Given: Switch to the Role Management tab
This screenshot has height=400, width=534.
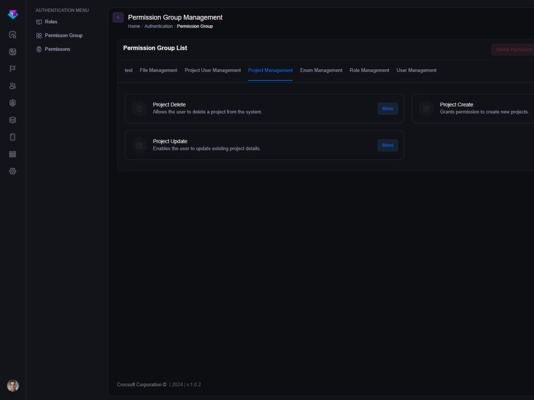Looking at the screenshot, I should [x=369, y=70].
